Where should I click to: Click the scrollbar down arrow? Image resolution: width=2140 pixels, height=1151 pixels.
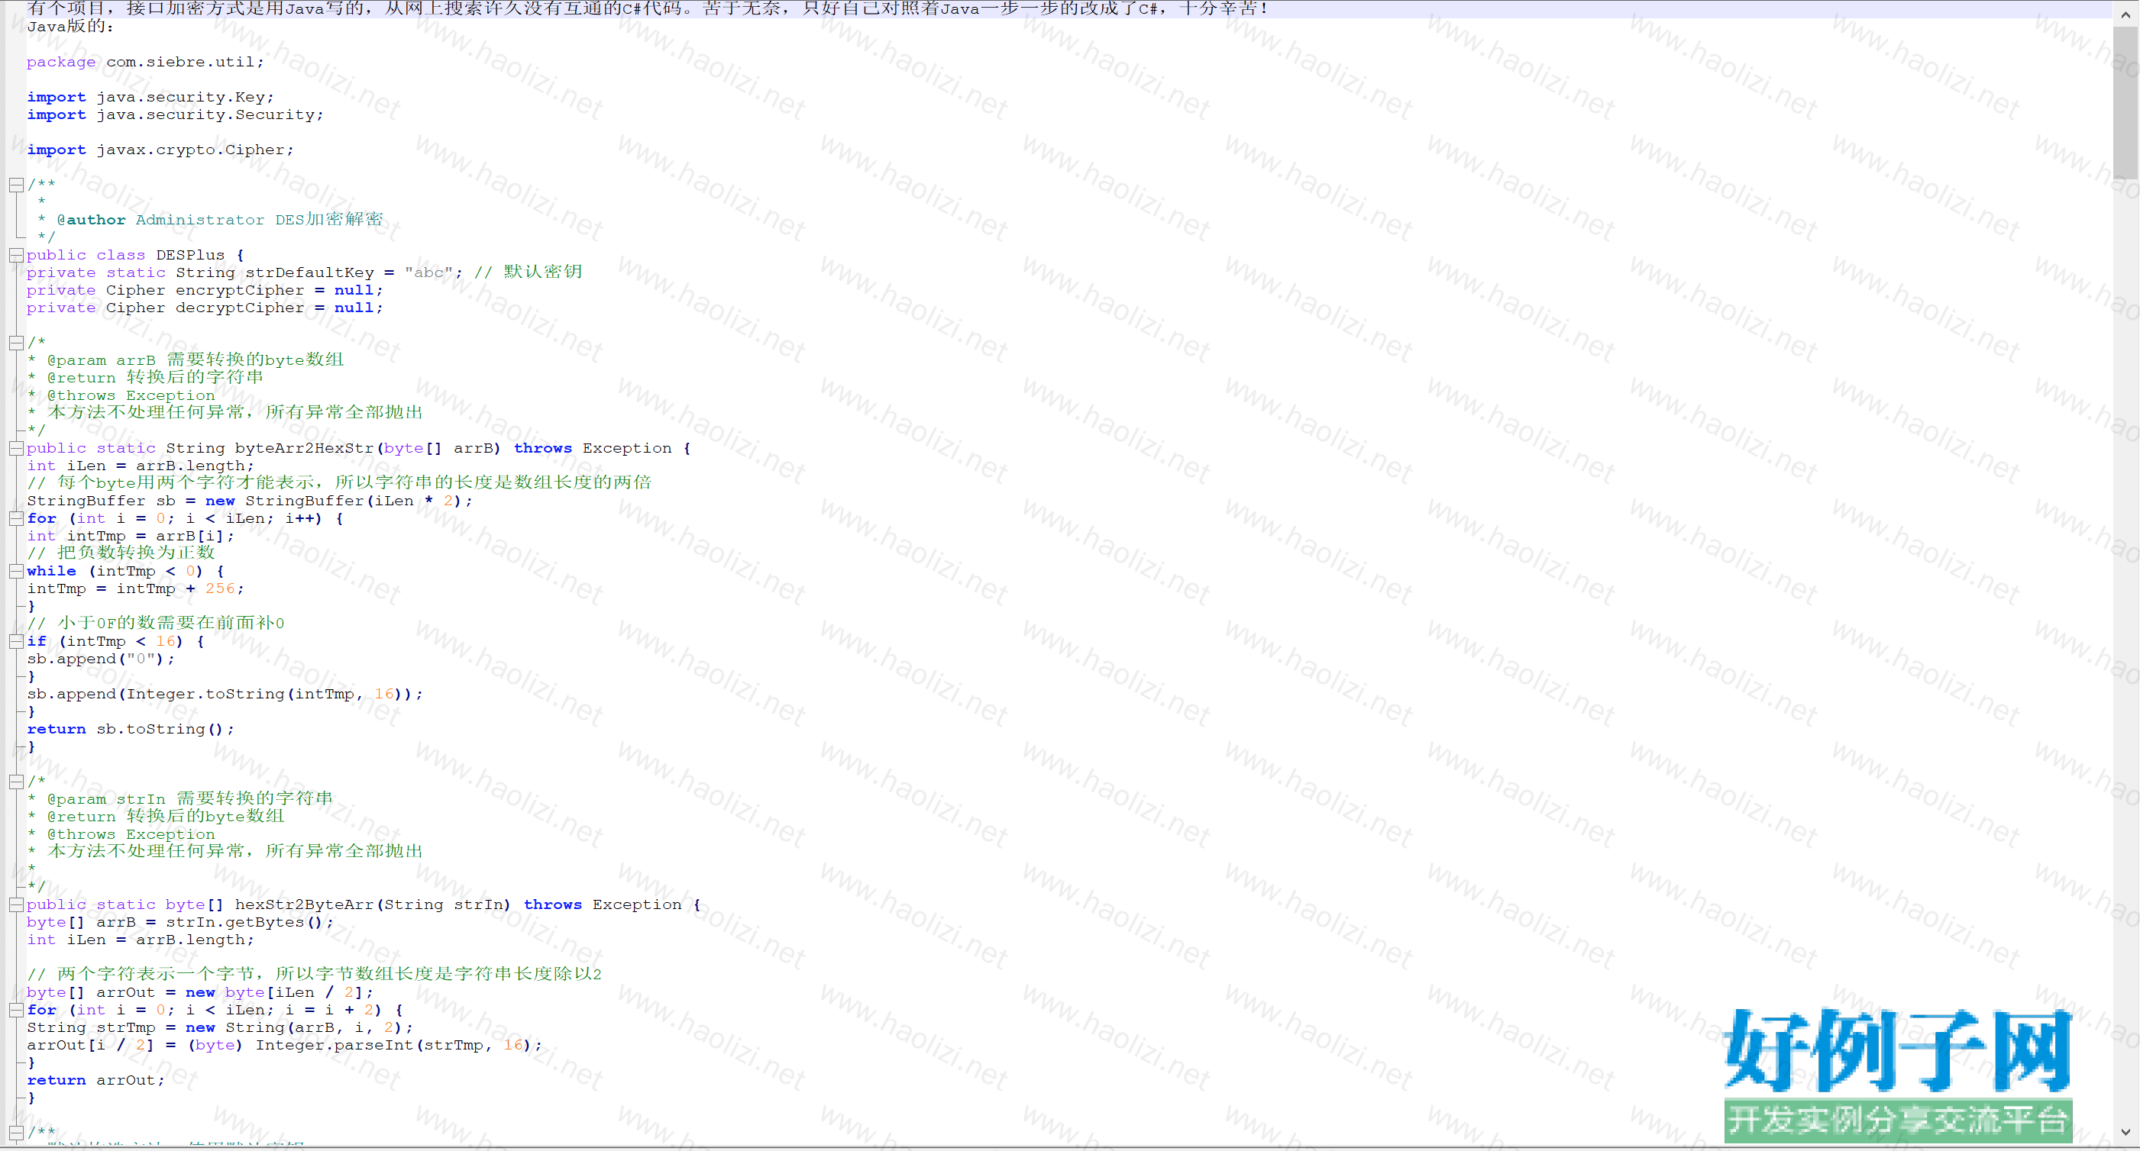[x=2125, y=1132]
